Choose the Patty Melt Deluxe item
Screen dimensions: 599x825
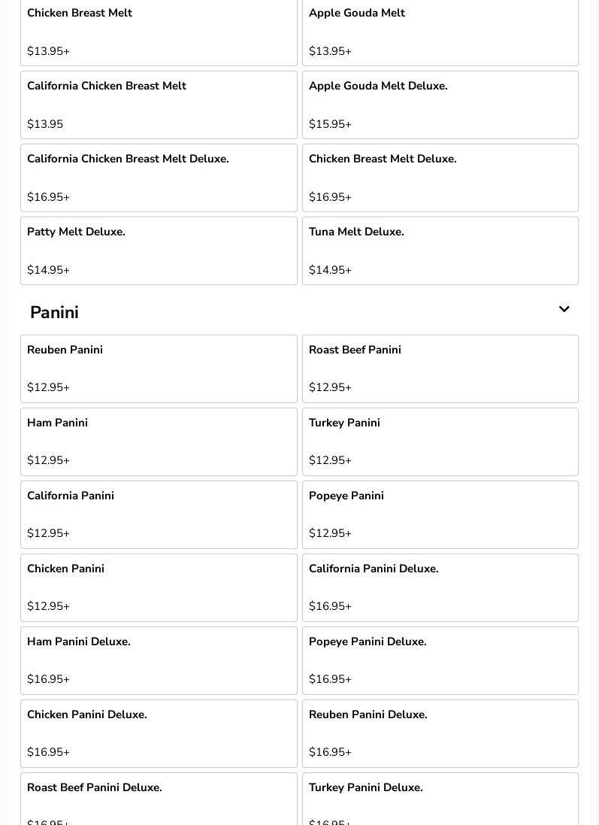159,250
